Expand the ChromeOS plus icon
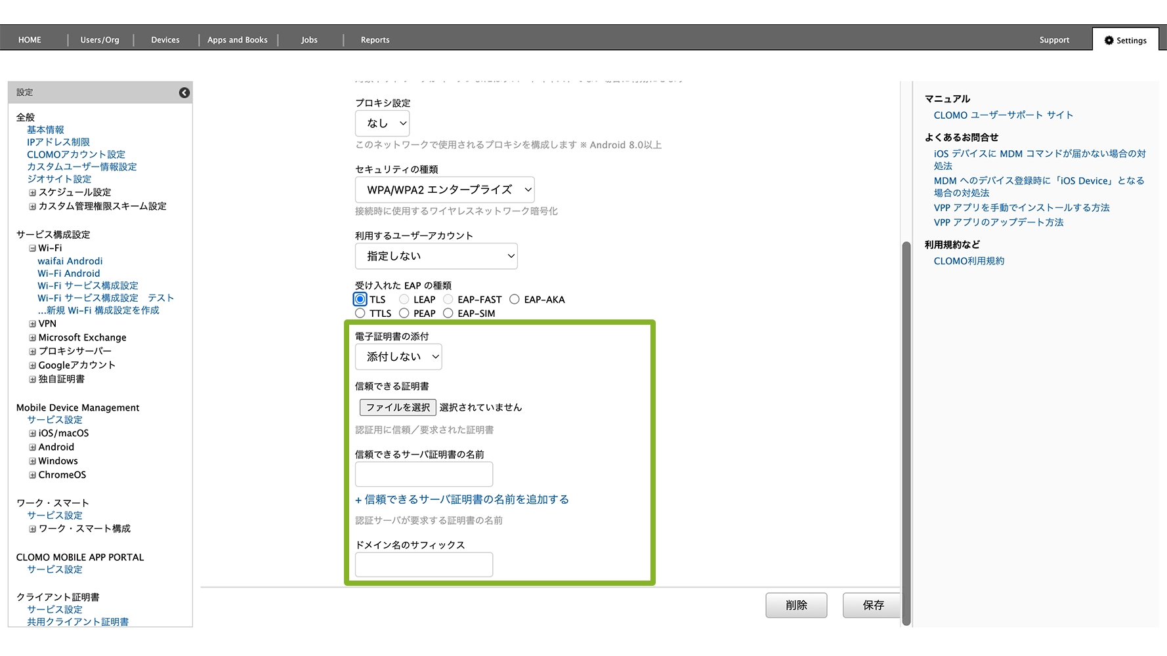Image resolution: width=1167 pixels, height=656 pixels. point(32,475)
